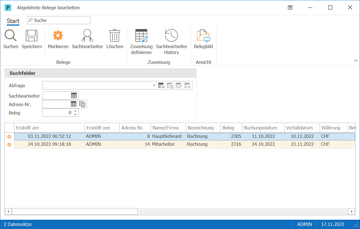The height and width of the screenshot is (229, 360).
Task: Open the Sachbearbeiter History clock icon
Action: [171, 36]
